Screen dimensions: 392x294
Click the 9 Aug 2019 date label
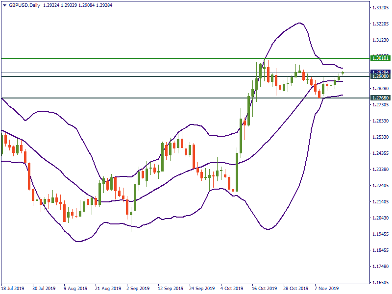[x=76, y=288]
